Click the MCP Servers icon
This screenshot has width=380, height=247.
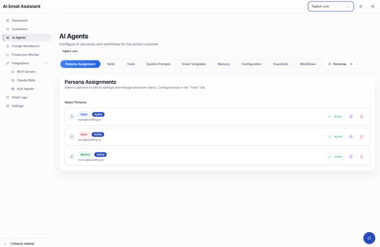coord(13,72)
